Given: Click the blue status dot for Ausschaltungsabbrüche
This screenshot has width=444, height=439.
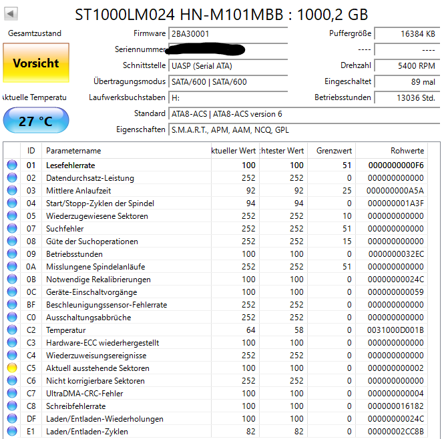Looking at the screenshot, I should point(12,317).
